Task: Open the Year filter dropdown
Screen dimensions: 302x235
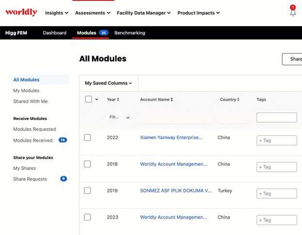Action: coord(119,117)
